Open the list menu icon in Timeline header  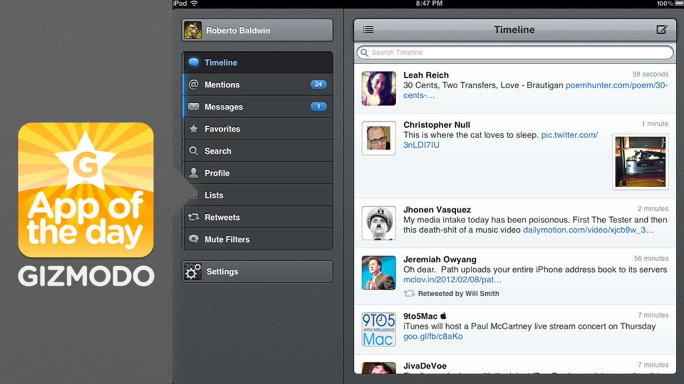coord(368,29)
